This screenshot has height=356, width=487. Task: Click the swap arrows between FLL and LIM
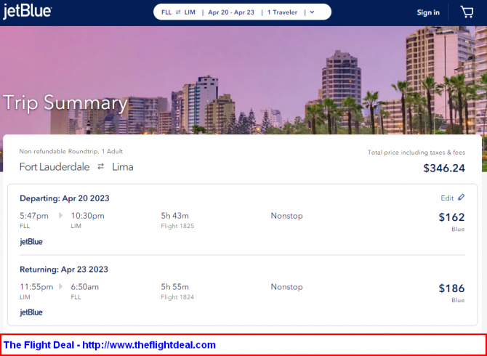pyautogui.click(x=178, y=12)
